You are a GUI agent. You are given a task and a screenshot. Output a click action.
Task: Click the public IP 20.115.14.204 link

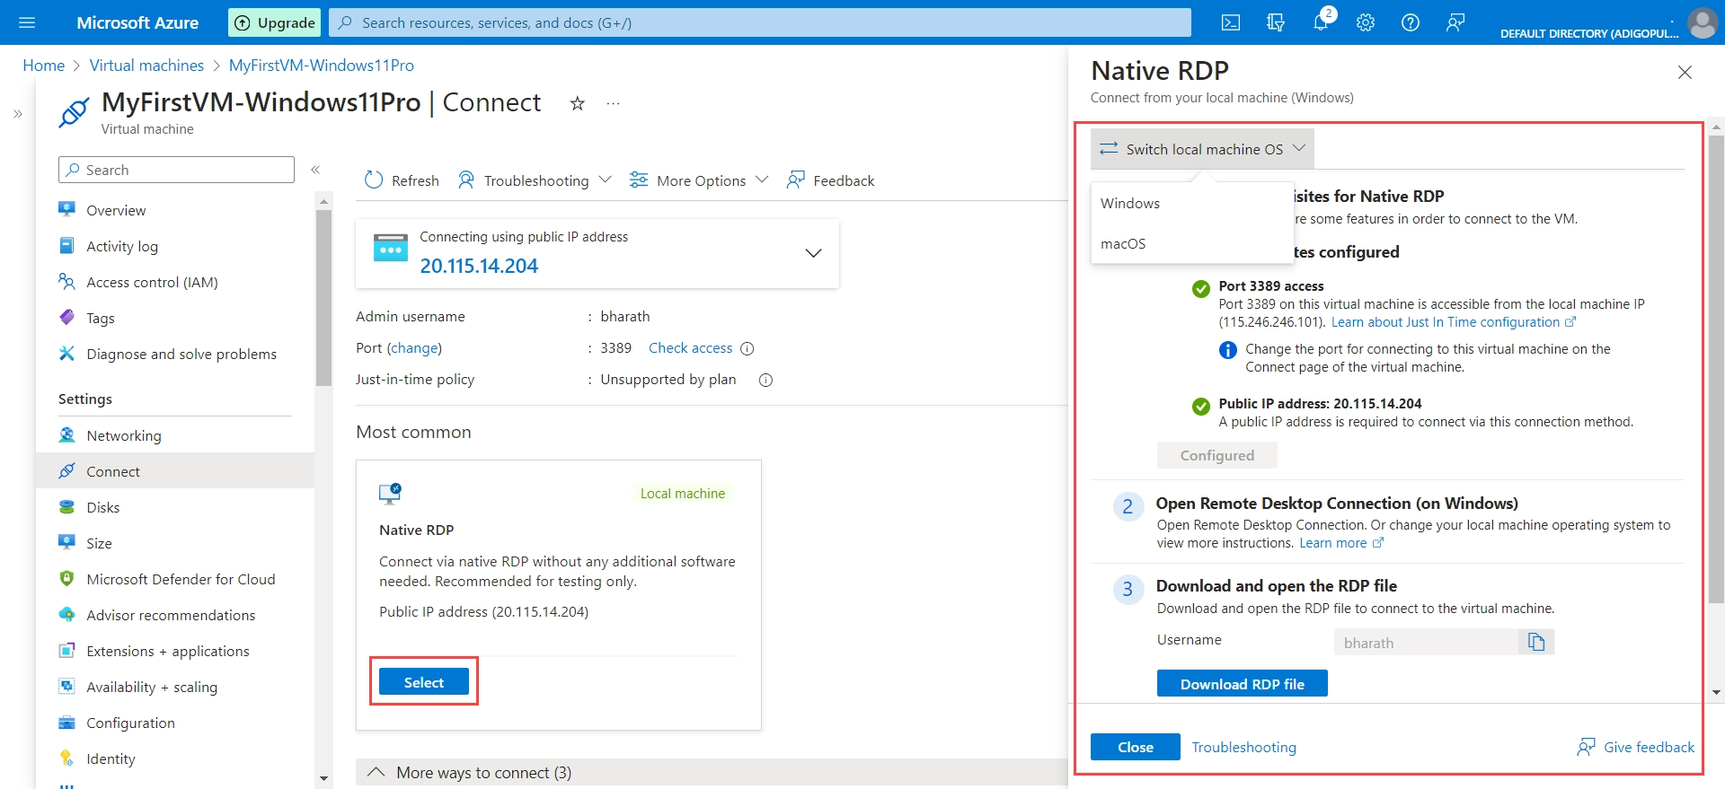(479, 266)
